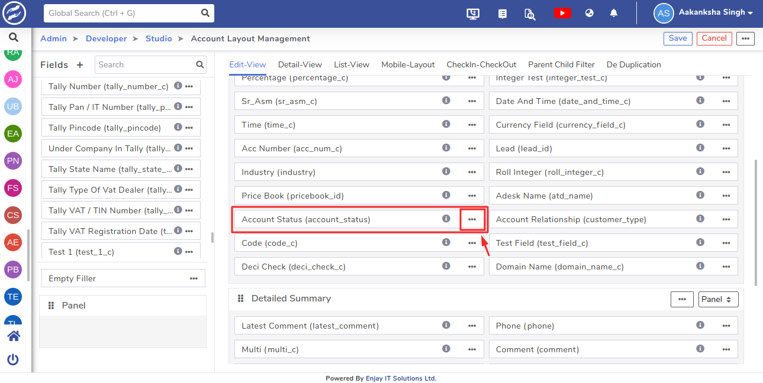
Task: Select FS user avatar in sidebar
Action: tap(13, 188)
